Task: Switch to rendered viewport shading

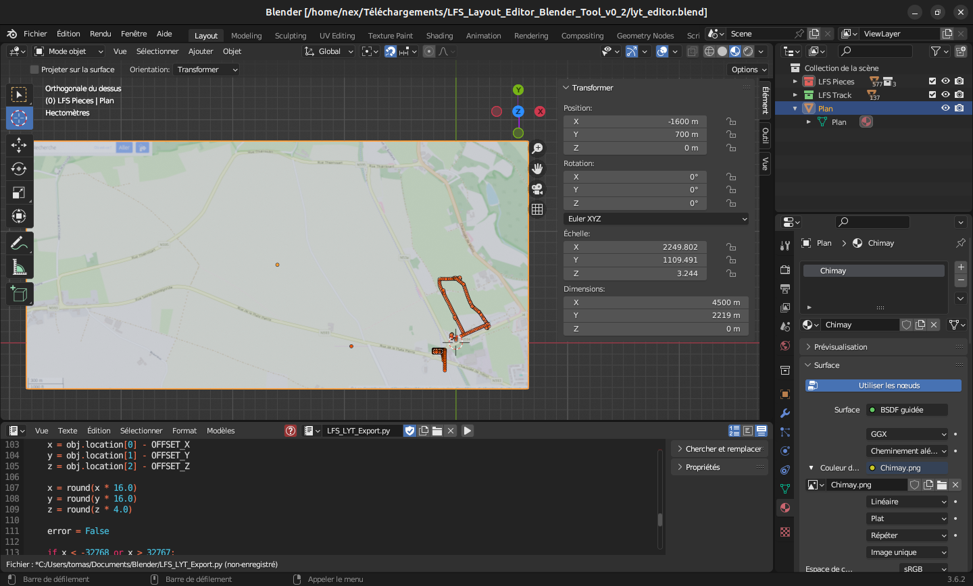Action: coord(748,51)
